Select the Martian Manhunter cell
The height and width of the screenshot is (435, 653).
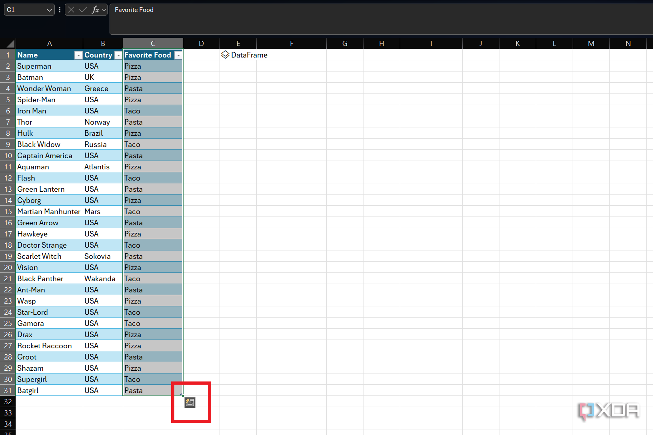coord(49,211)
